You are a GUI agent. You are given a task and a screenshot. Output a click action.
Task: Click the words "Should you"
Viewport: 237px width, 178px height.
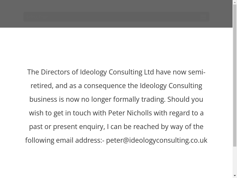(x=185, y=99)
